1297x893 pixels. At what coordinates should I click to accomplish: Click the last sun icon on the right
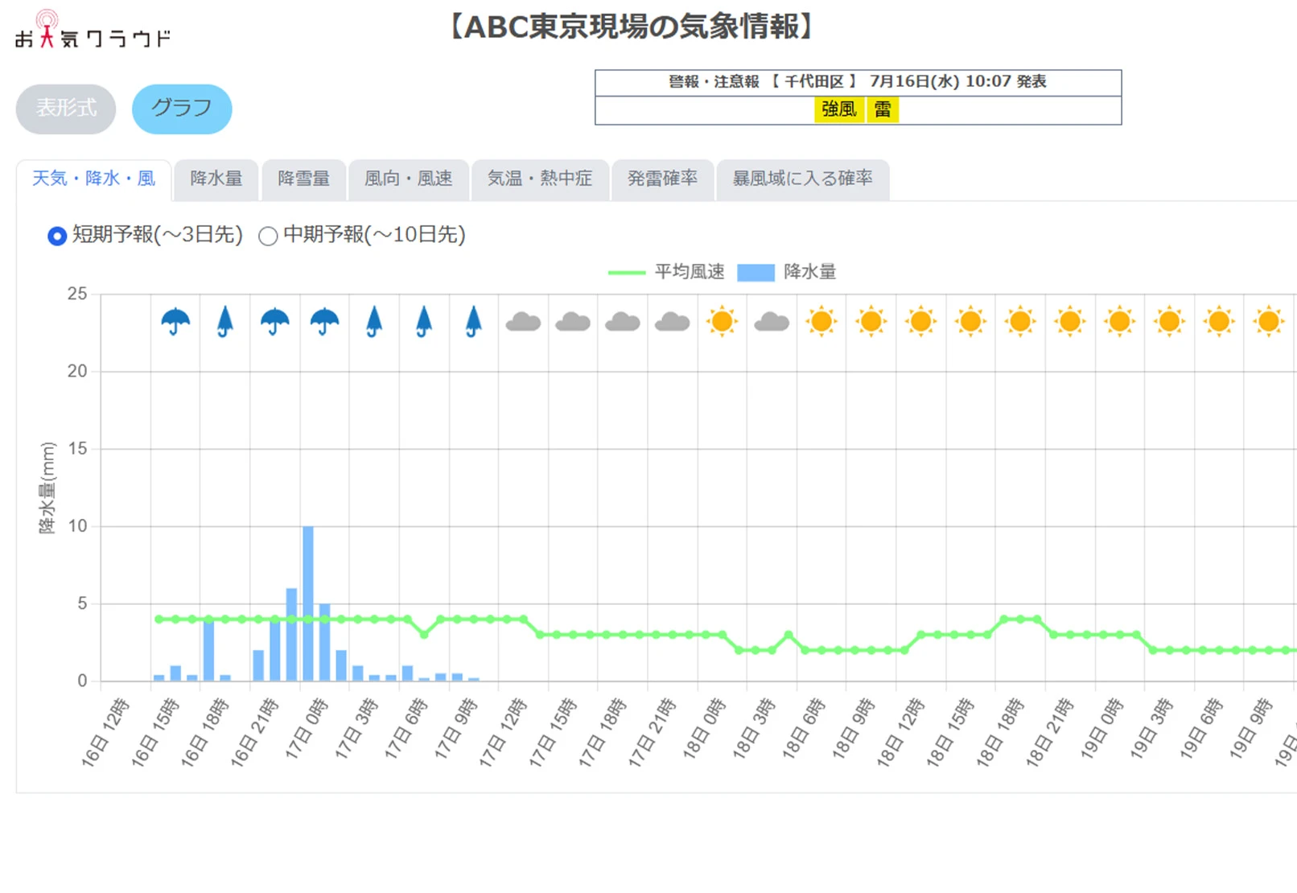tap(1269, 322)
